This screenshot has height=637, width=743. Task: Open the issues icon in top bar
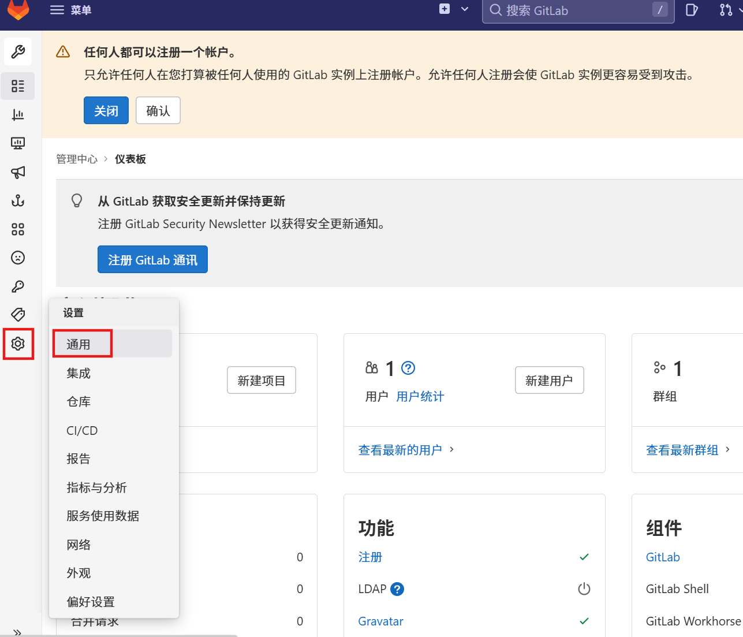692,10
